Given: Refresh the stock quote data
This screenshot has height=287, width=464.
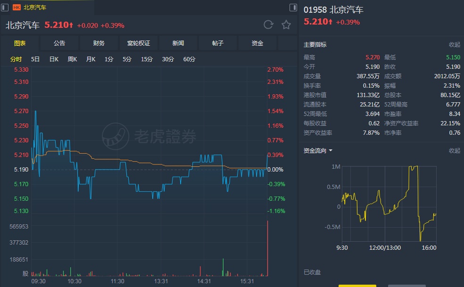Looking at the screenshot, I should (x=268, y=25).
